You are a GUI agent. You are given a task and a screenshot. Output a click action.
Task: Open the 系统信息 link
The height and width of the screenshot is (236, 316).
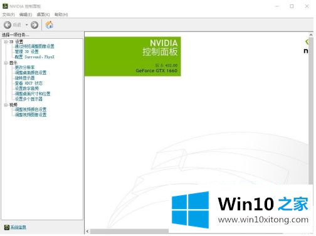[x=18, y=227]
